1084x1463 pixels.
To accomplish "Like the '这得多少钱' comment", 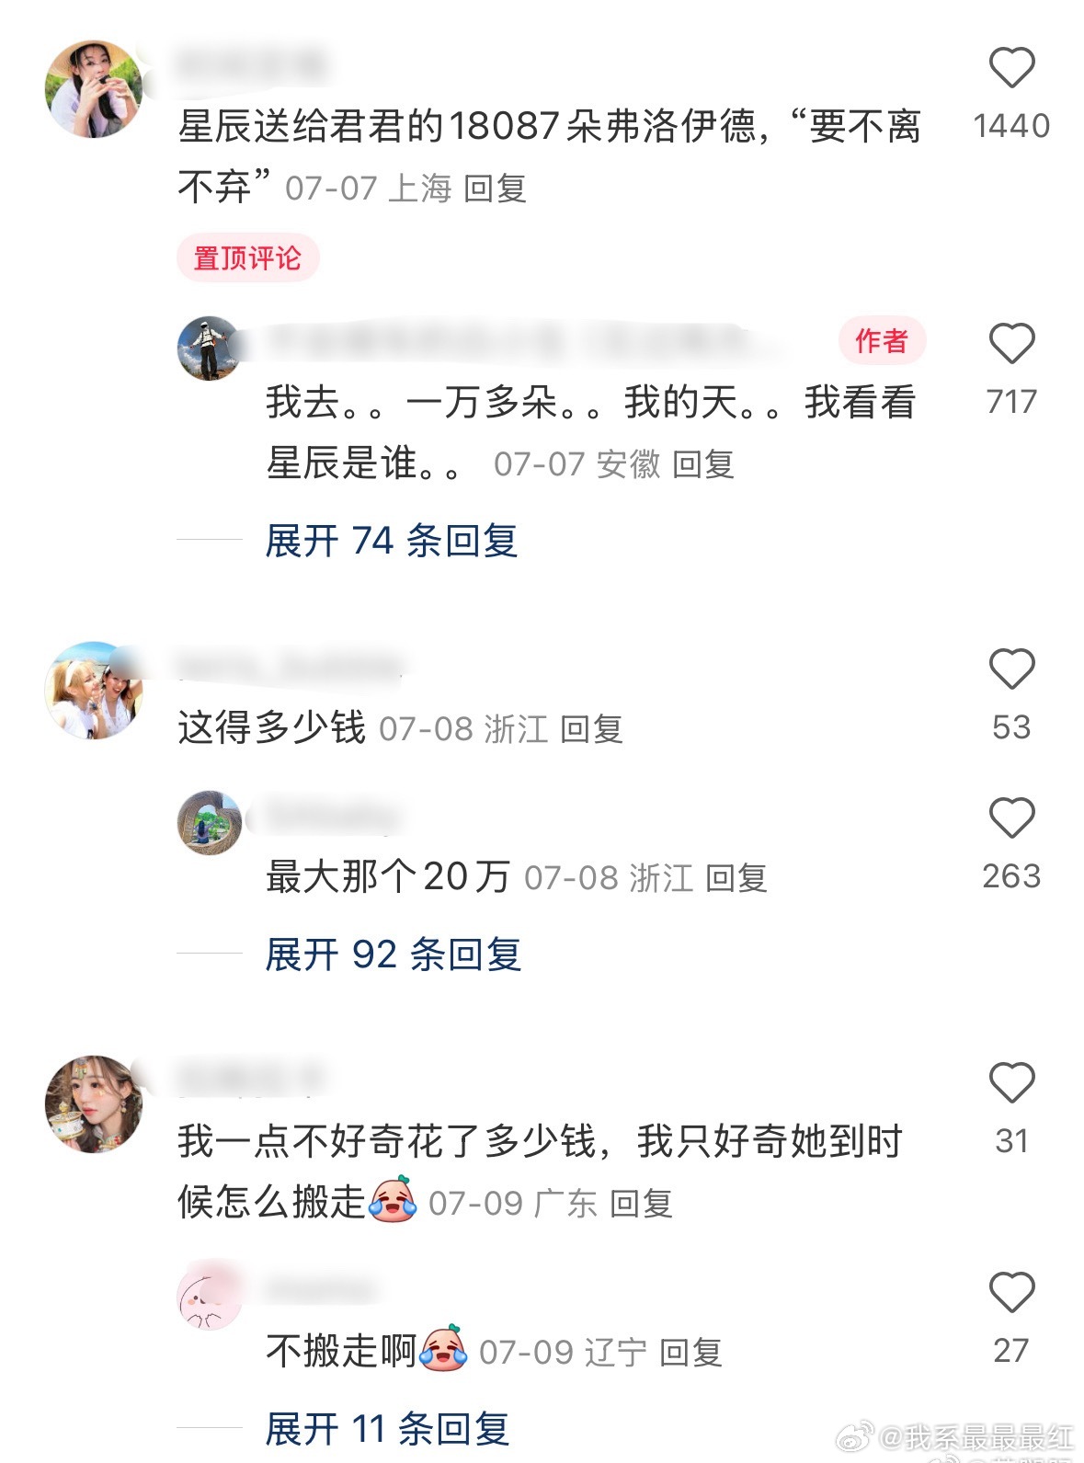I will [x=1011, y=669].
